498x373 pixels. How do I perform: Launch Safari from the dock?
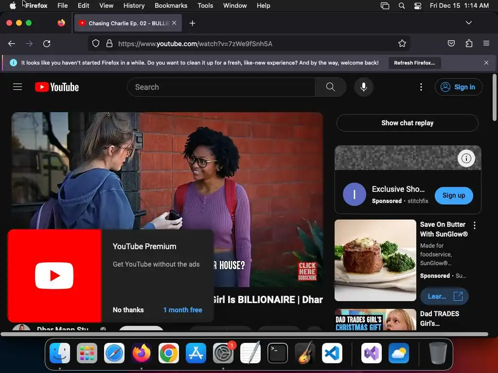coord(114,353)
